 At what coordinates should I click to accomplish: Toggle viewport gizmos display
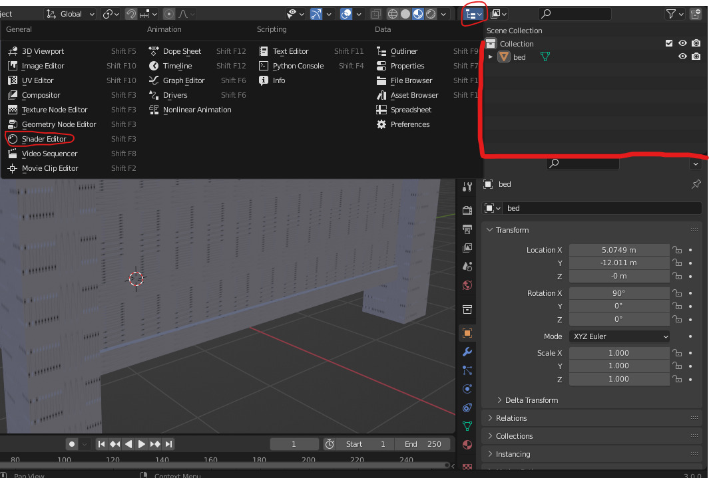tap(316, 14)
